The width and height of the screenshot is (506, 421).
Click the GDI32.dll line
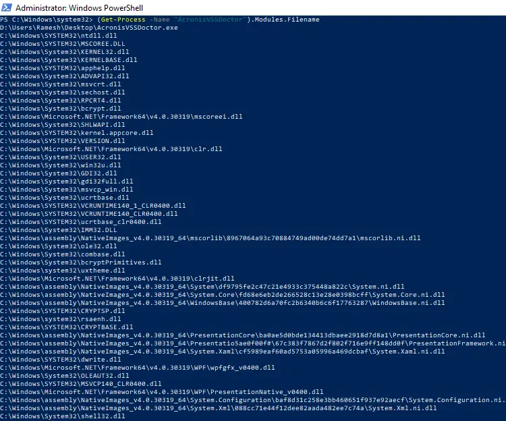coord(59,173)
